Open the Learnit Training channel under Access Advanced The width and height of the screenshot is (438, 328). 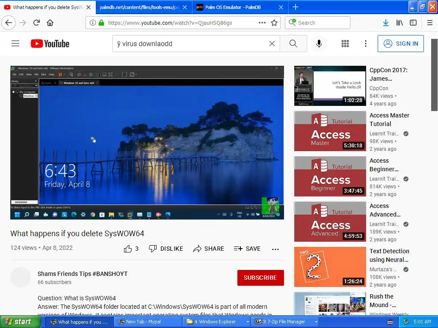coord(384,224)
